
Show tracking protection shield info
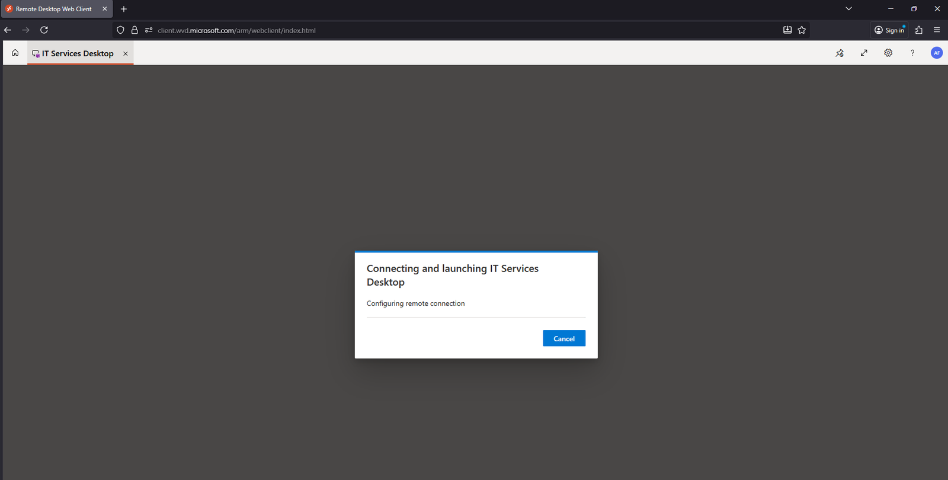pyautogui.click(x=120, y=30)
